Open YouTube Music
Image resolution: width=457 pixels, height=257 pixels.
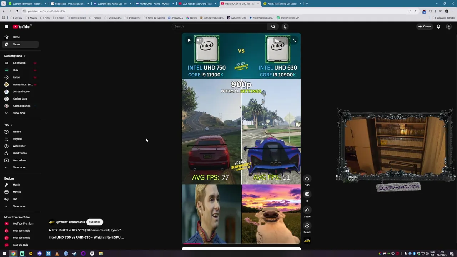(20, 238)
